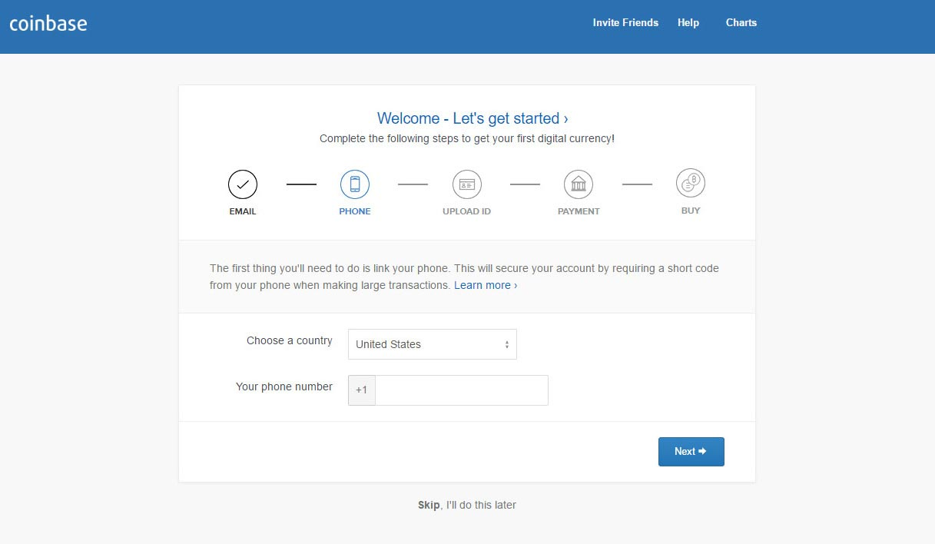Viewport: 935px width, 544px height.
Task: Focus the phone number input field
Action: pos(462,390)
